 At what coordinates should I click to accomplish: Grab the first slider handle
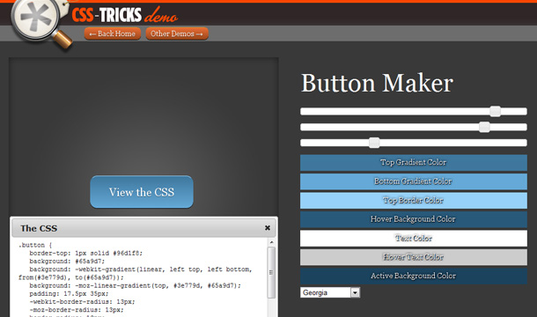495,111
